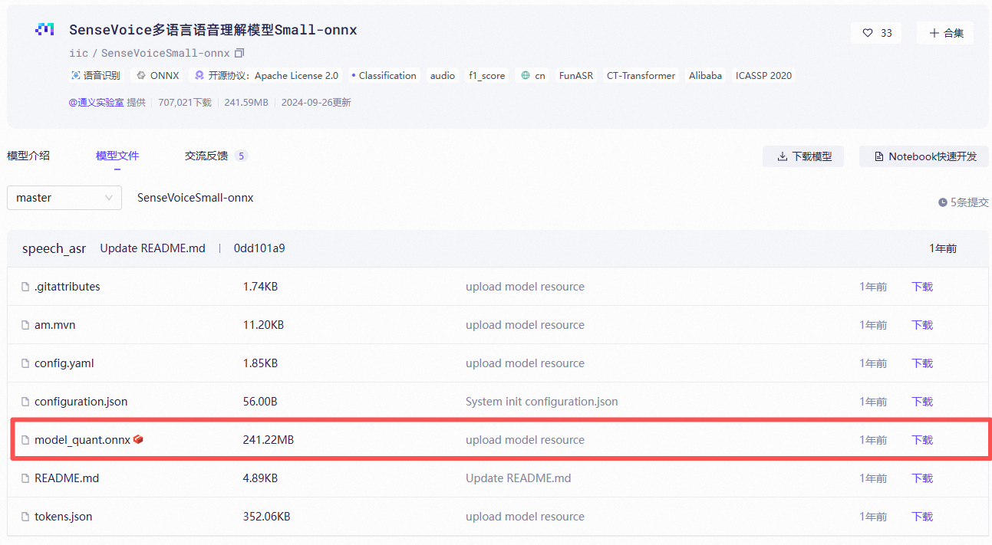
Task: Open the master branch dropdown
Action: pos(64,198)
